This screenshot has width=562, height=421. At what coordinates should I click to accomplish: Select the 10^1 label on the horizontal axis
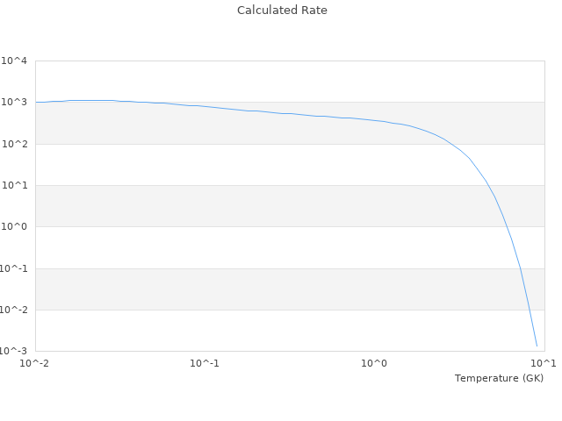click(x=543, y=363)
